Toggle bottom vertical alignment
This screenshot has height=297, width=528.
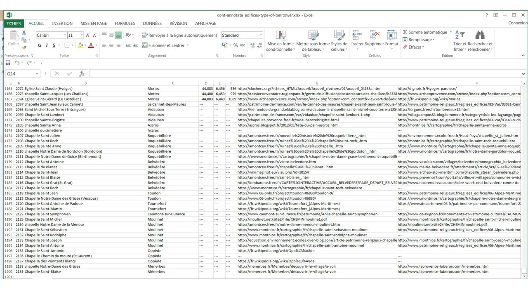coord(118,35)
